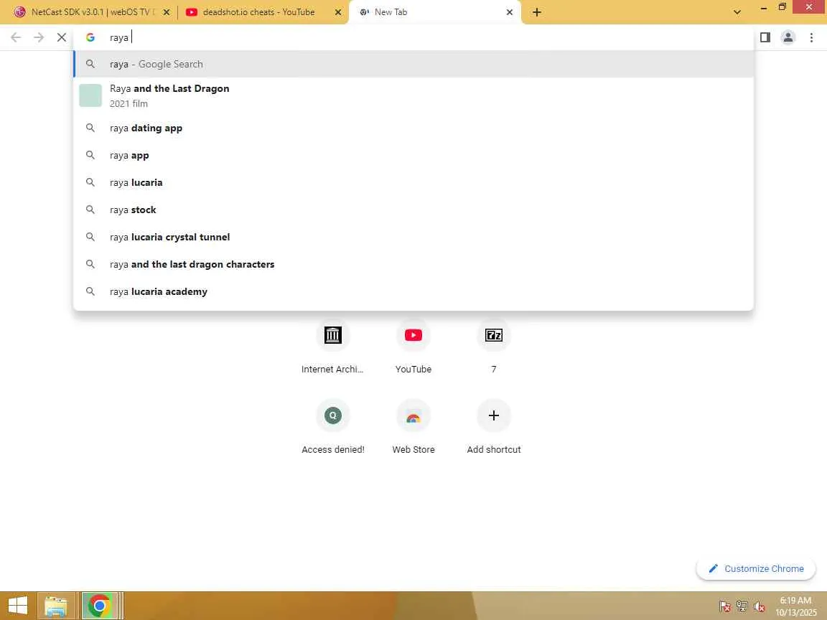Stop loading the page with the X button

tap(61, 37)
